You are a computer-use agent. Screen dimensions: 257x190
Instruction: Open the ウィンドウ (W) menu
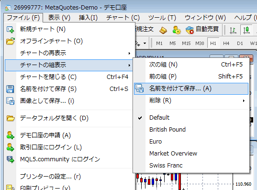pos(205,18)
